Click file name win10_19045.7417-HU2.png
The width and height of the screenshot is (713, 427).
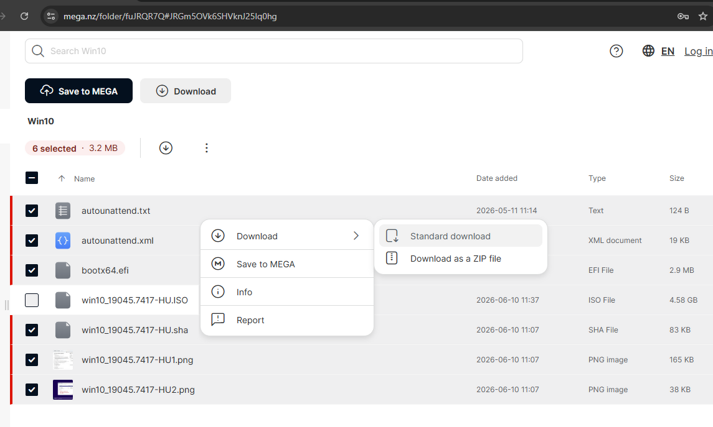tap(138, 390)
